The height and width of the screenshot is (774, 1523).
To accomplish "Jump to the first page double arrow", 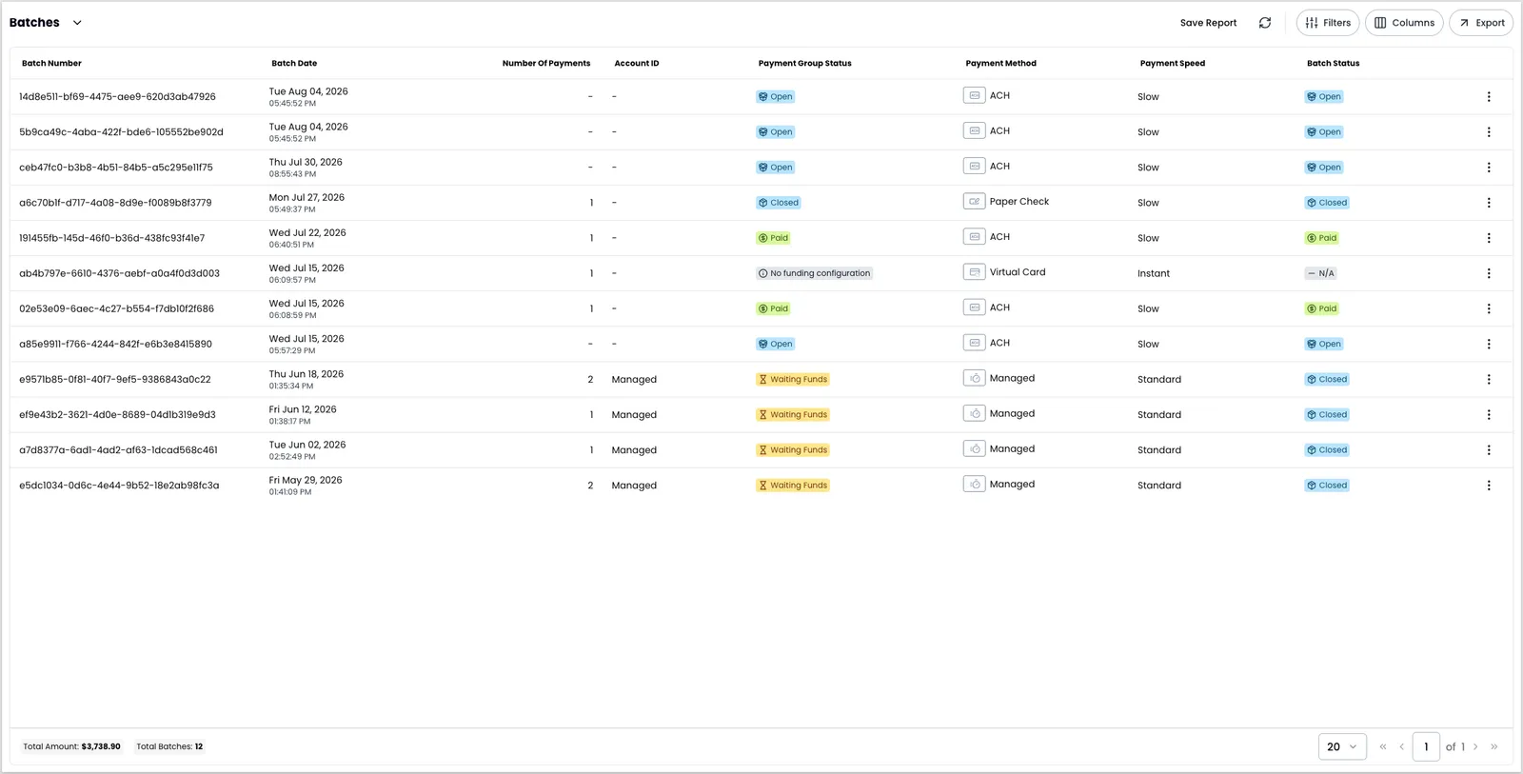I will pos(1383,747).
